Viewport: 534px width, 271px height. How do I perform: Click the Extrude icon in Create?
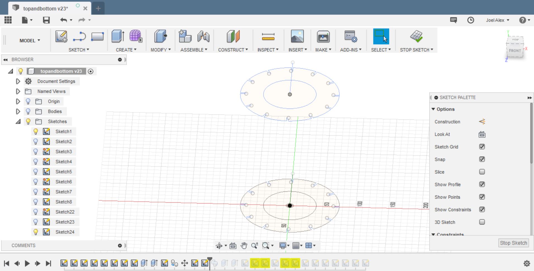(118, 37)
